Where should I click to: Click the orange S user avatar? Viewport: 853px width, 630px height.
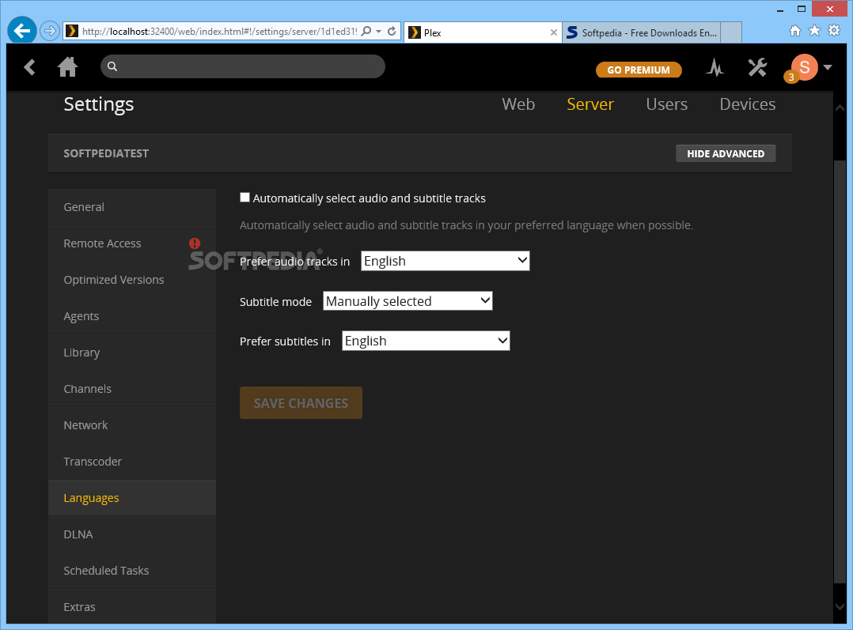(805, 67)
